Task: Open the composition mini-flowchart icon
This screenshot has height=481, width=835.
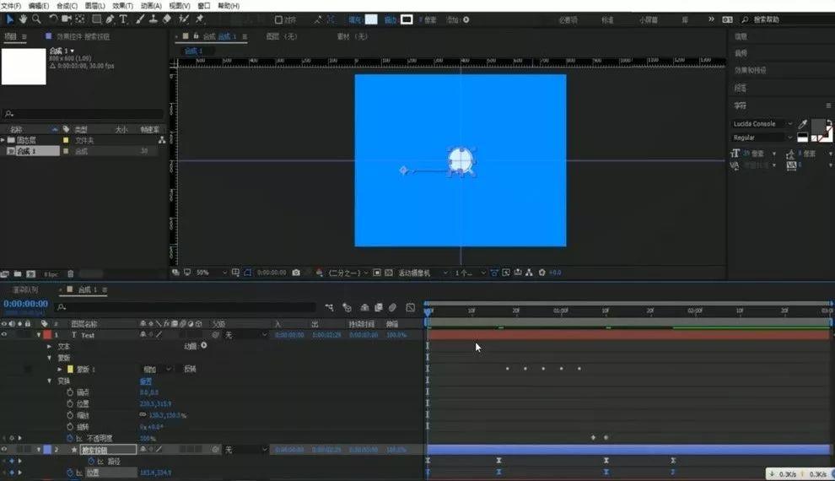Action: (x=329, y=307)
